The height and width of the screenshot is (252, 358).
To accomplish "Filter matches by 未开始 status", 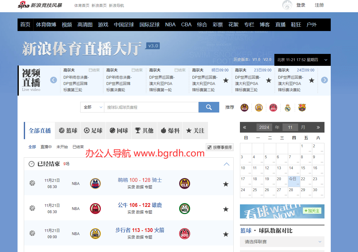I will 62,147.
